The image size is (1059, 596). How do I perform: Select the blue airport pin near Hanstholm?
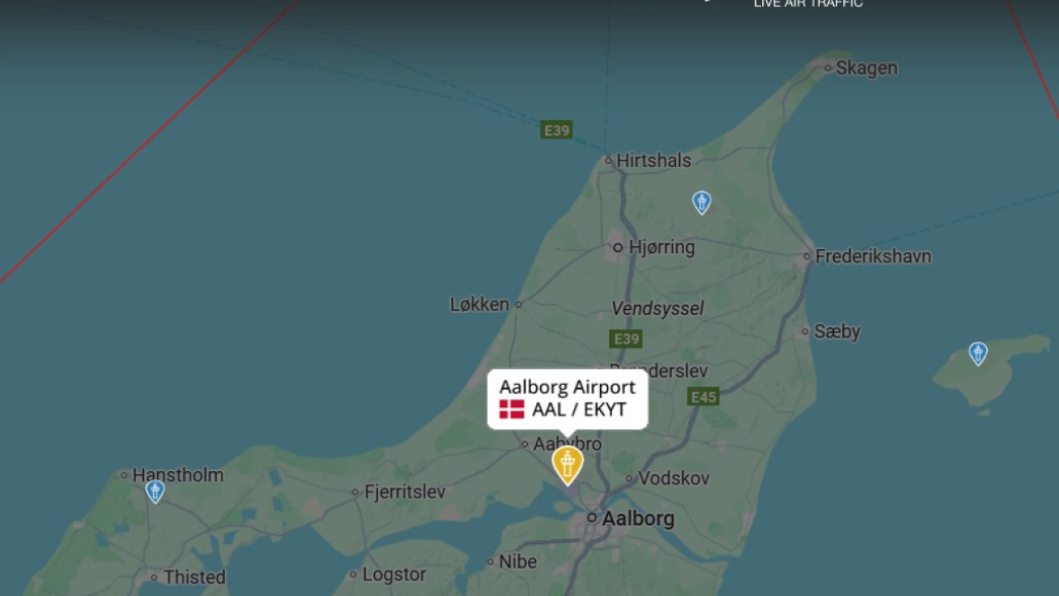coord(155,492)
